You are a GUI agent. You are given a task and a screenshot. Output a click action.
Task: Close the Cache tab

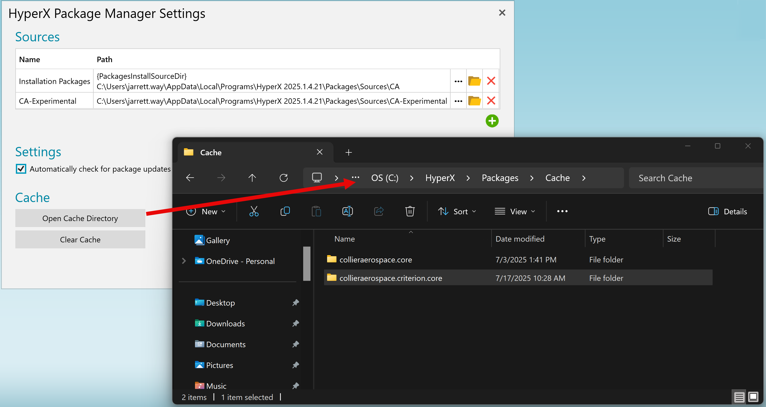(320, 152)
